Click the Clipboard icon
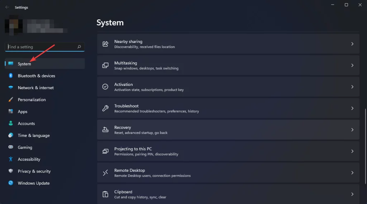This screenshot has height=204, width=367. point(105,194)
